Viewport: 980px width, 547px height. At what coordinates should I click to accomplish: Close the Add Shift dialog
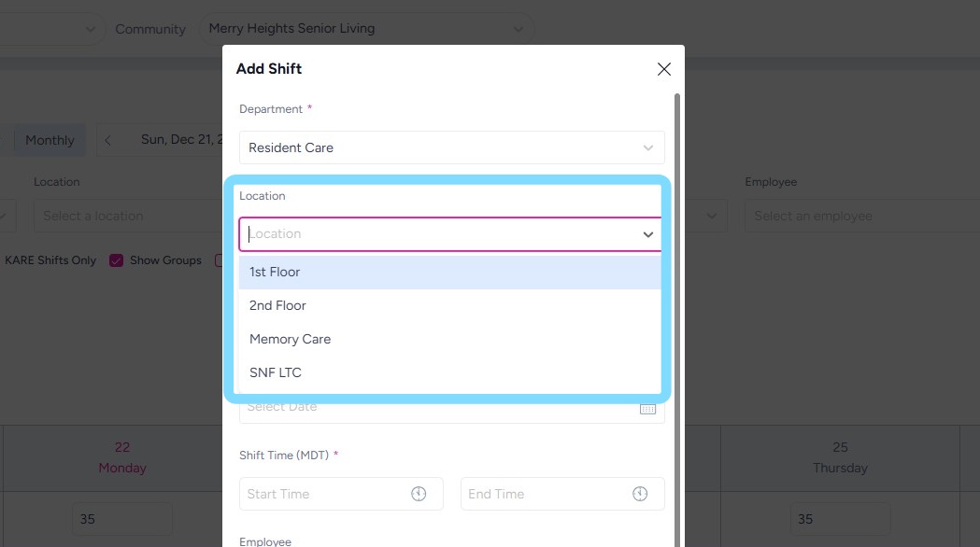coord(664,69)
